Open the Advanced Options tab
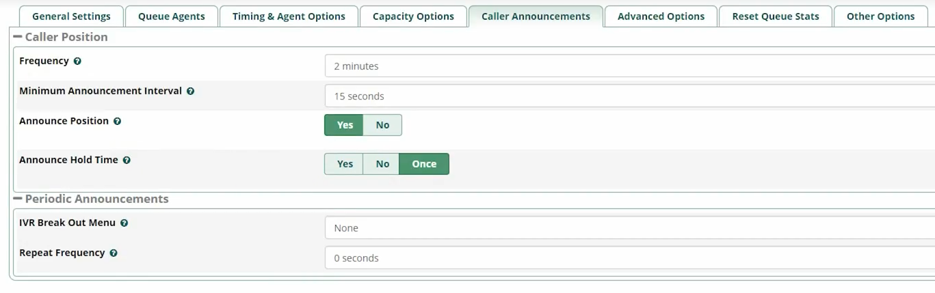The image size is (935, 293). 661,16
